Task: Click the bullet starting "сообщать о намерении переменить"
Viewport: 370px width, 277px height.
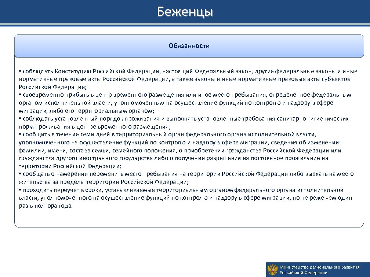Action: coord(186,178)
